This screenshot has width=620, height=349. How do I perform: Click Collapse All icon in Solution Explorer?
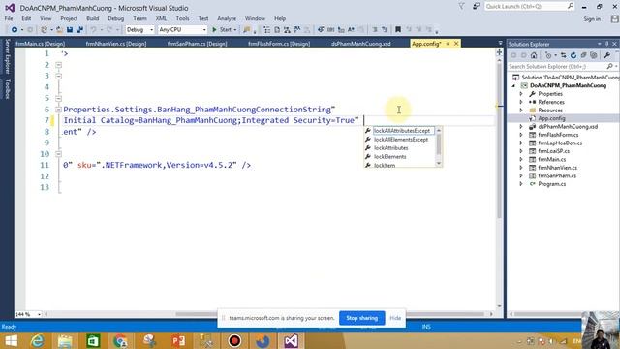(x=583, y=55)
